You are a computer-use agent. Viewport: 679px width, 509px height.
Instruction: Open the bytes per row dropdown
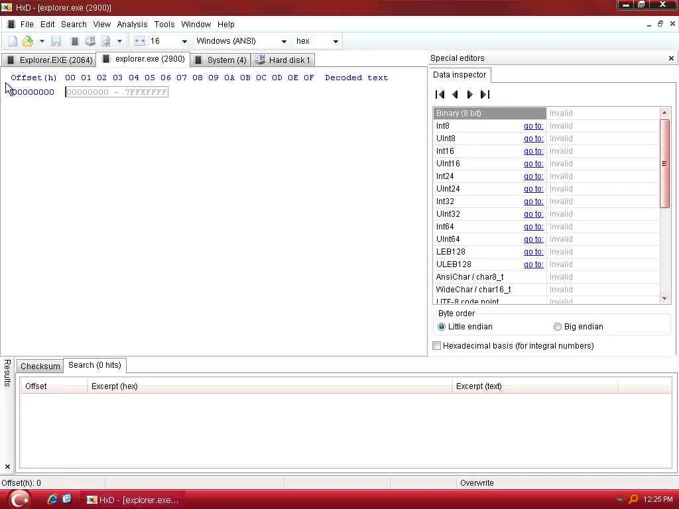coord(184,42)
